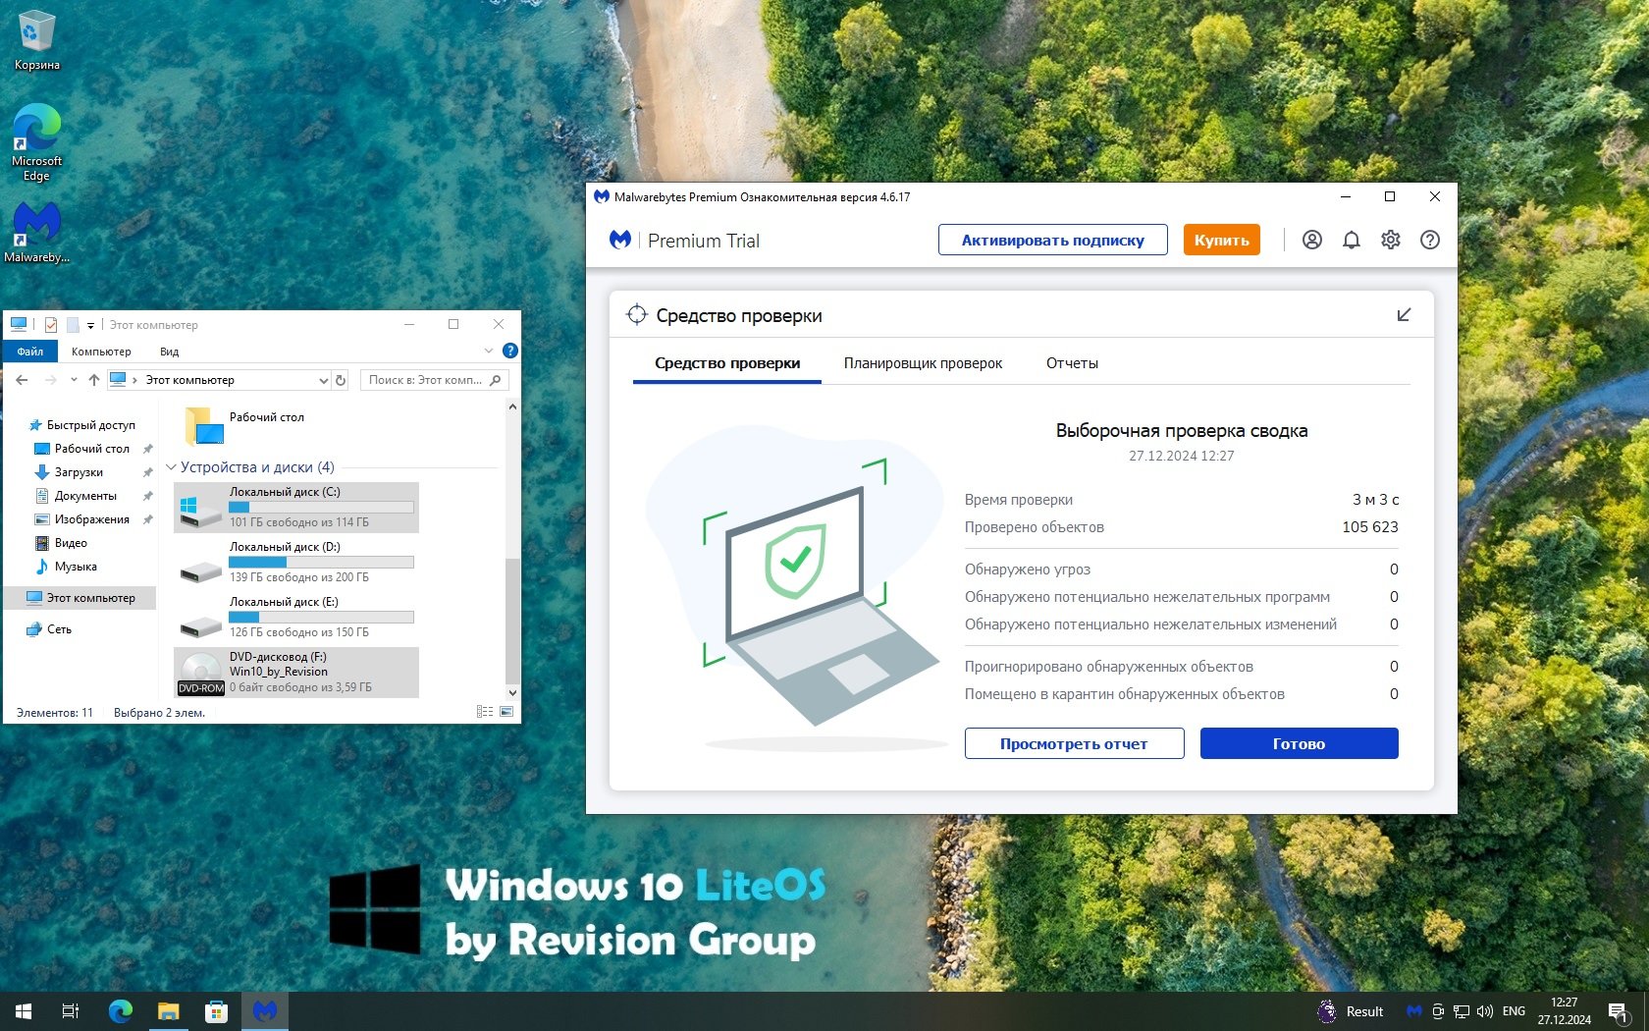Open the Scanner tab in Malwarebytes
1649x1031 pixels.
pyautogui.click(x=727, y=363)
